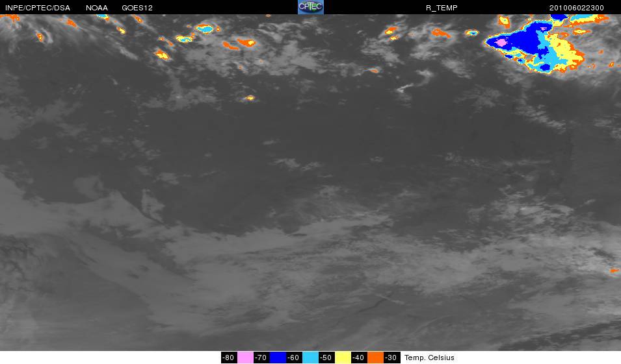This screenshot has width=621, height=364.
Task: Click the Temp. Celsius legend label
Action: [429, 358]
